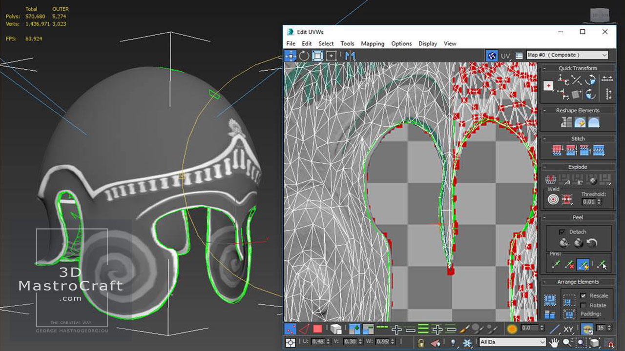
Task: Click the Lock Selection padlock icon
Action: coord(421,342)
